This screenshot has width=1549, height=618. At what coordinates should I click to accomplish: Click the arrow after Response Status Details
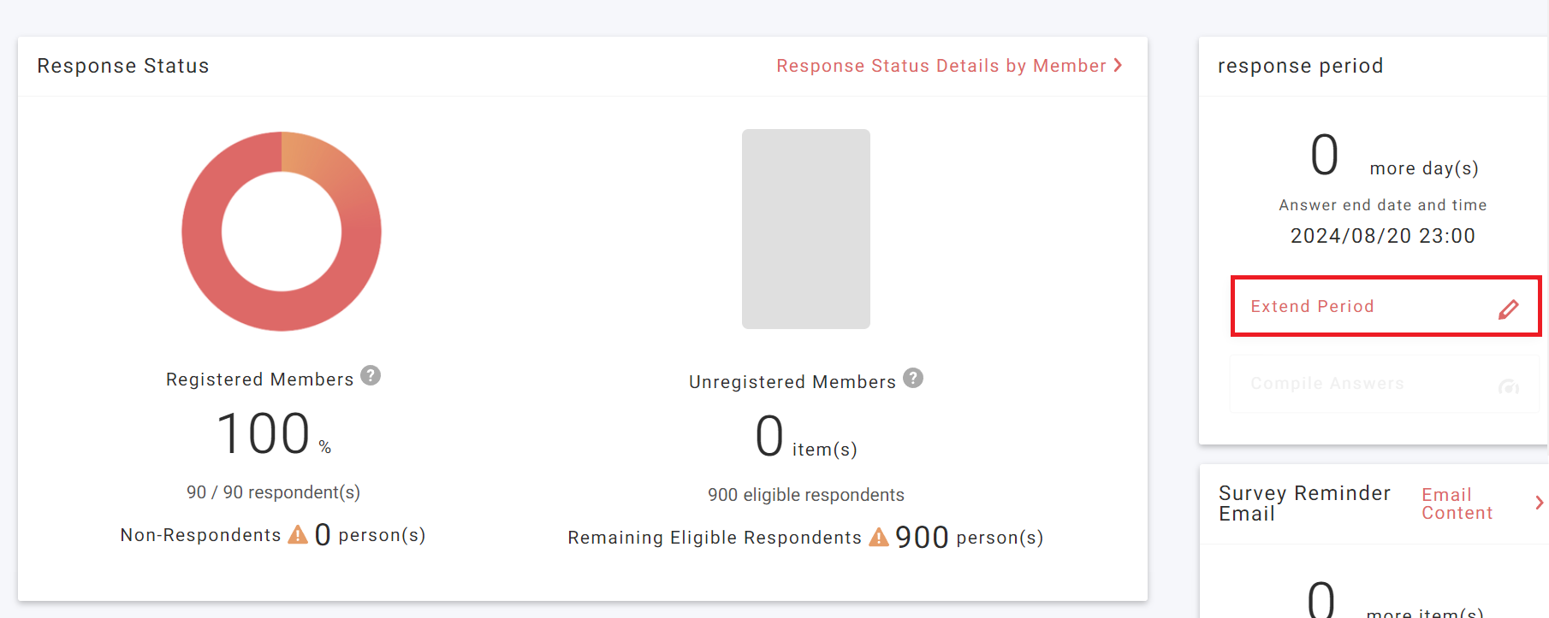coord(1118,66)
